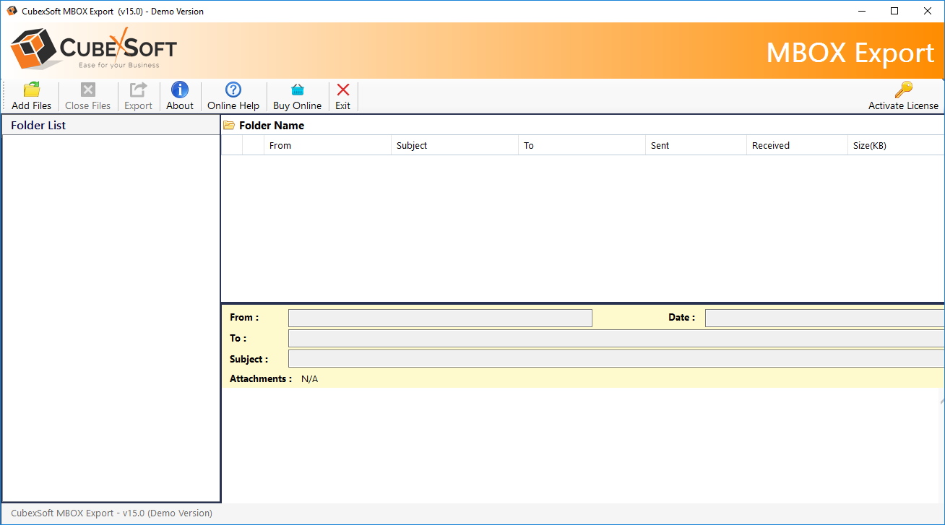Click the red Exit icon

pos(343,90)
